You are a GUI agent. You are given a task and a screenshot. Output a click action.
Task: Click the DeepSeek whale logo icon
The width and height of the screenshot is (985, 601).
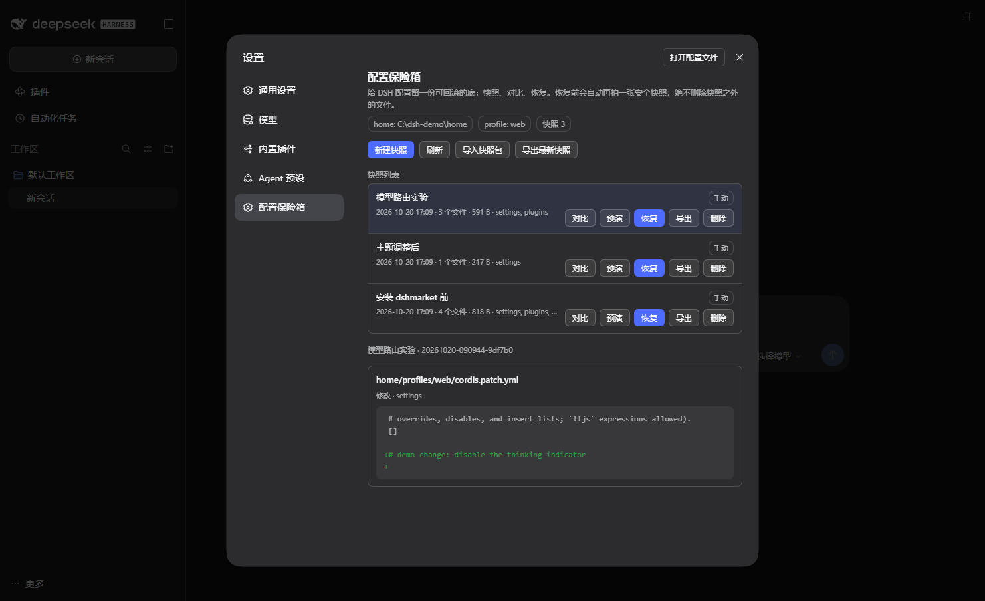pyautogui.click(x=19, y=24)
